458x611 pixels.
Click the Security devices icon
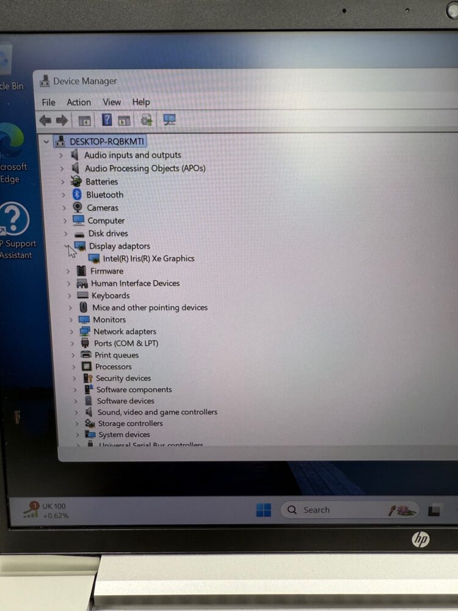pyautogui.click(x=87, y=378)
